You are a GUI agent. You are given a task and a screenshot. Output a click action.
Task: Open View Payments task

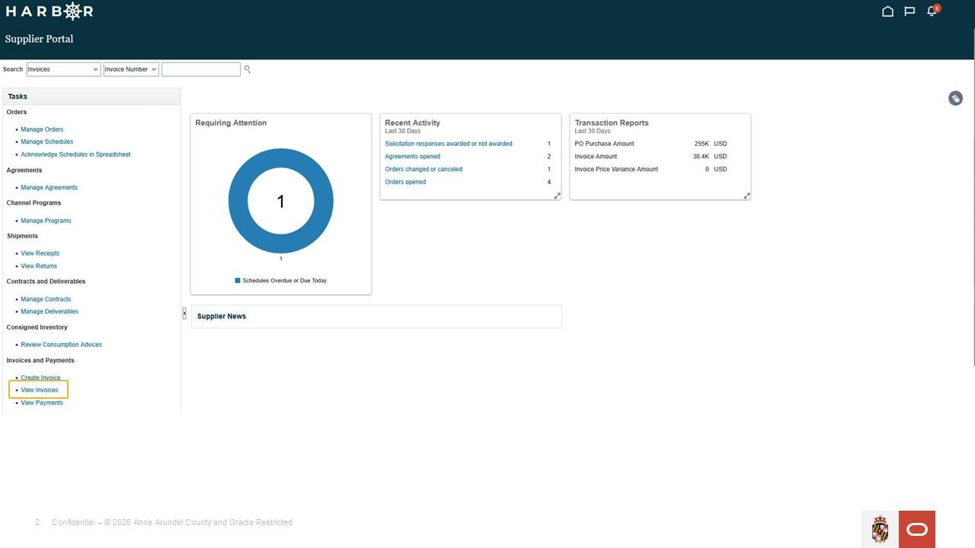pos(42,403)
